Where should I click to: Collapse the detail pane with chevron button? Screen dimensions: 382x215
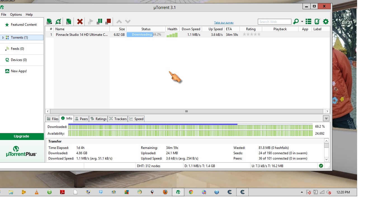326,118
